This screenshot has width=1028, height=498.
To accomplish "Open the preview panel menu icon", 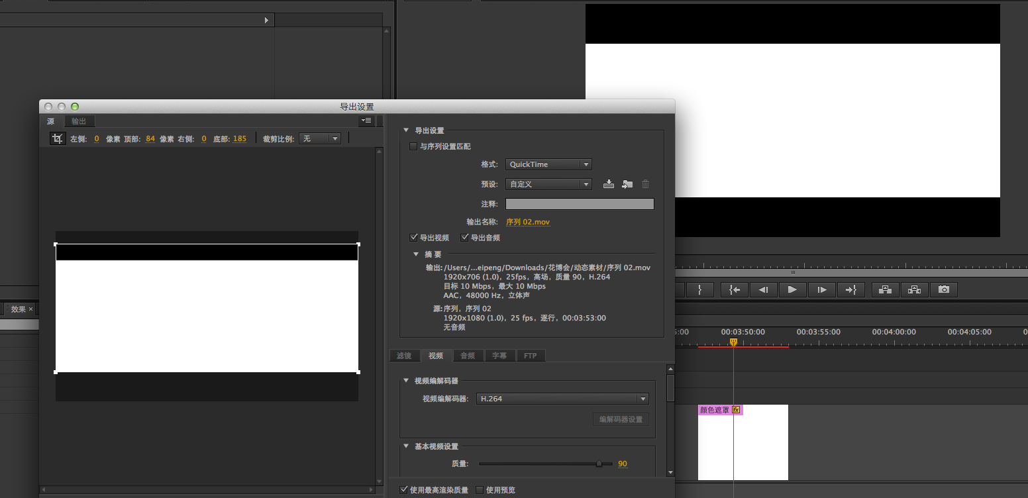I will 366,121.
